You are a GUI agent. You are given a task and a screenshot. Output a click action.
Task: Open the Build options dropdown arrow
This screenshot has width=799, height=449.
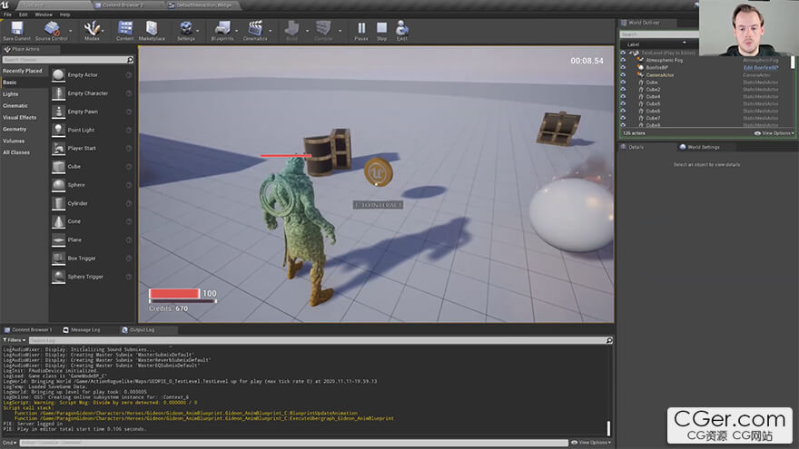pyautogui.click(x=307, y=31)
